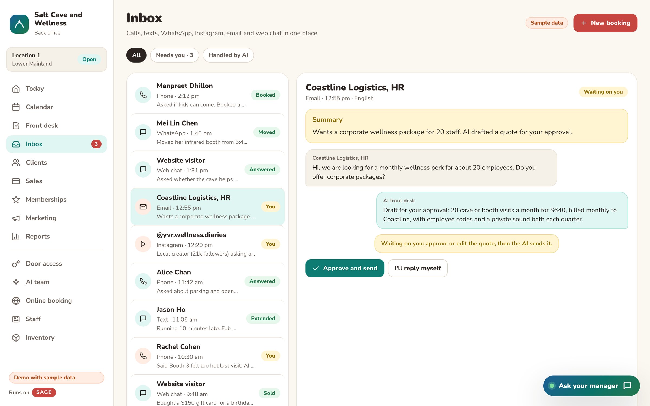Click the New booking button
The height and width of the screenshot is (406, 650).
click(x=605, y=23)
